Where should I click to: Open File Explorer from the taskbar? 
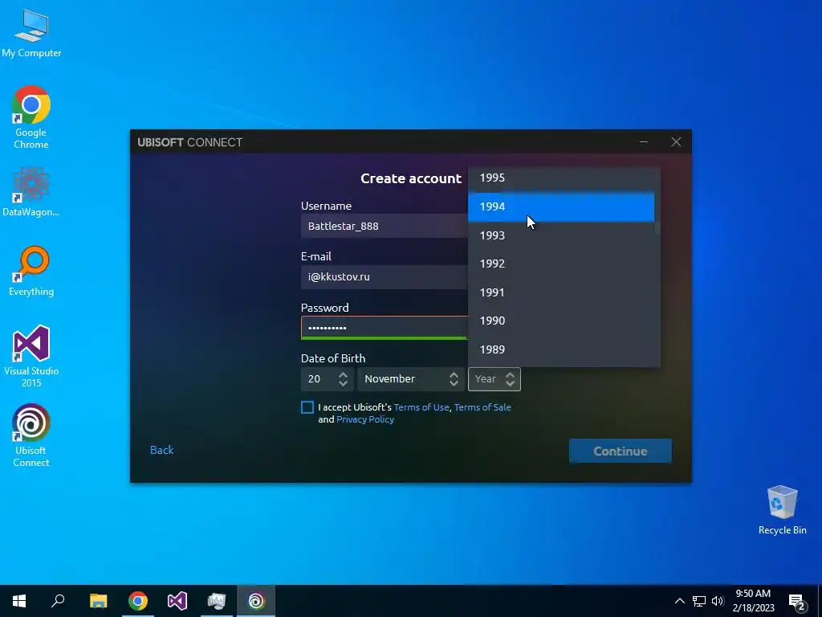98,601
